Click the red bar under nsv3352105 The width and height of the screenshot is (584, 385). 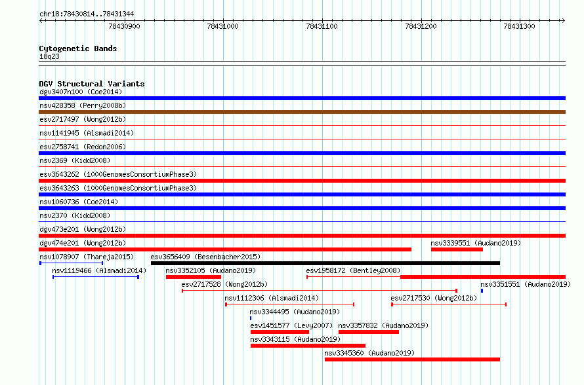194,277
